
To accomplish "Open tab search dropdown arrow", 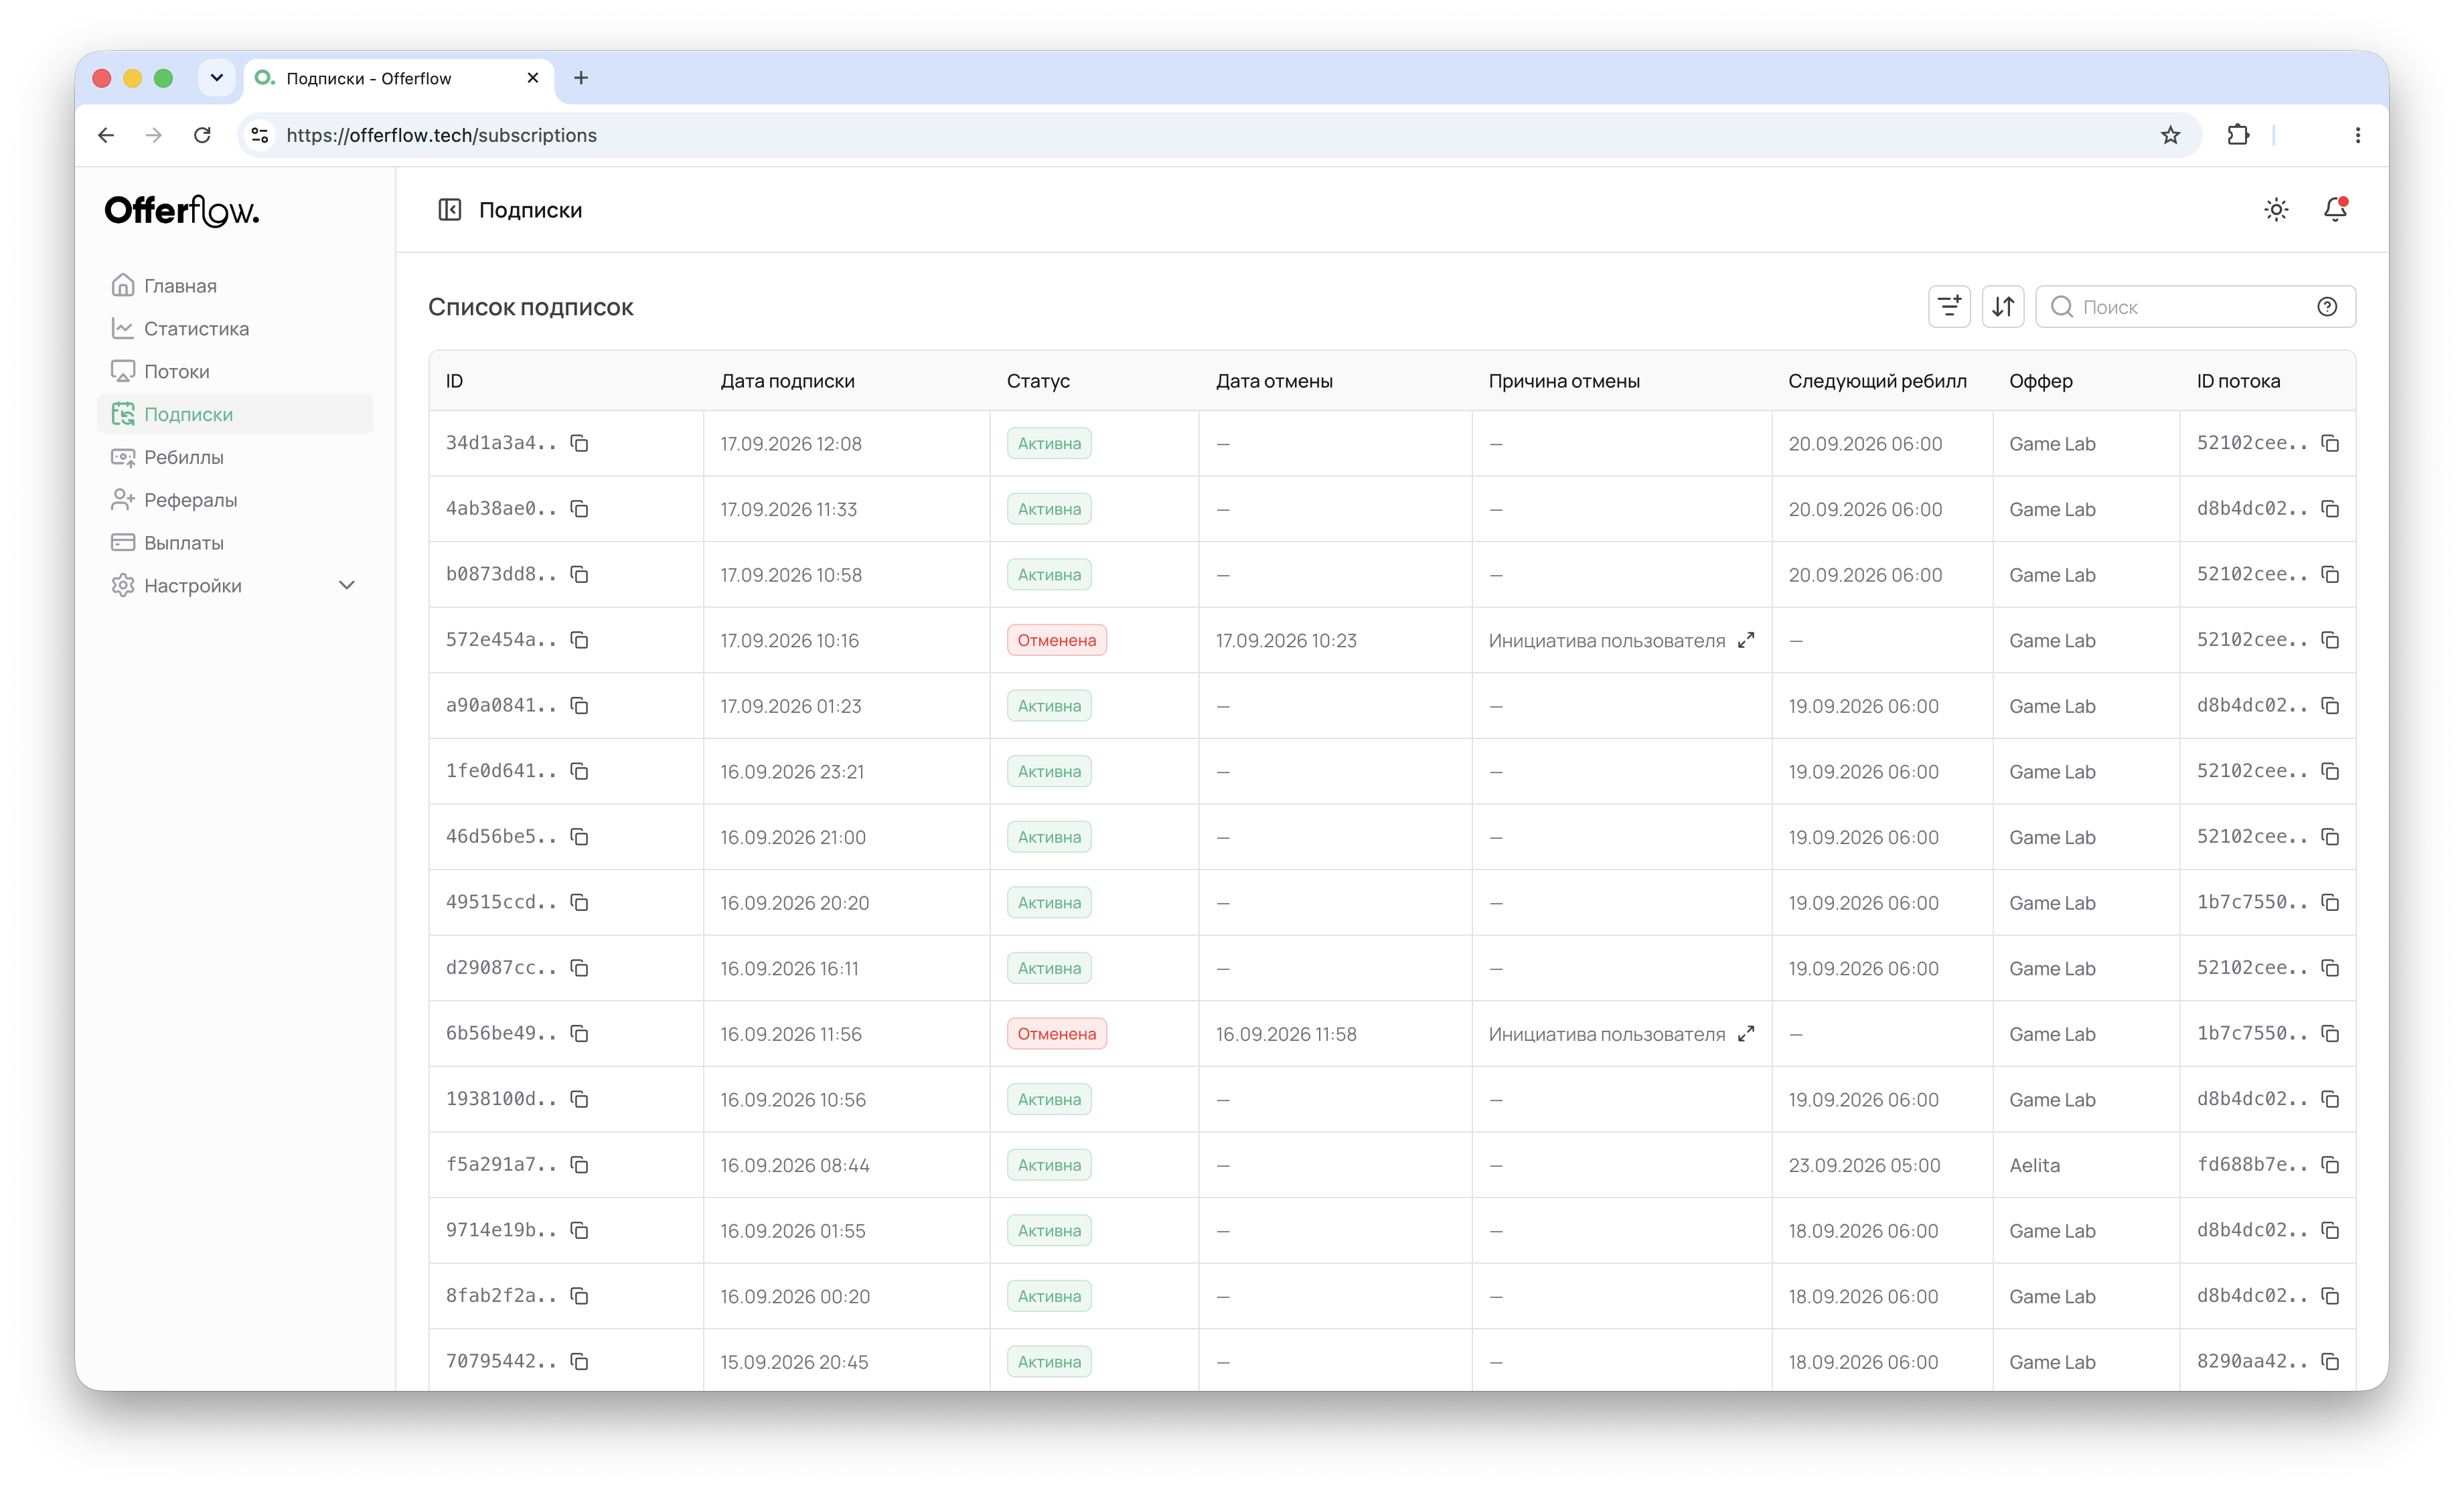I will point(216,78).
